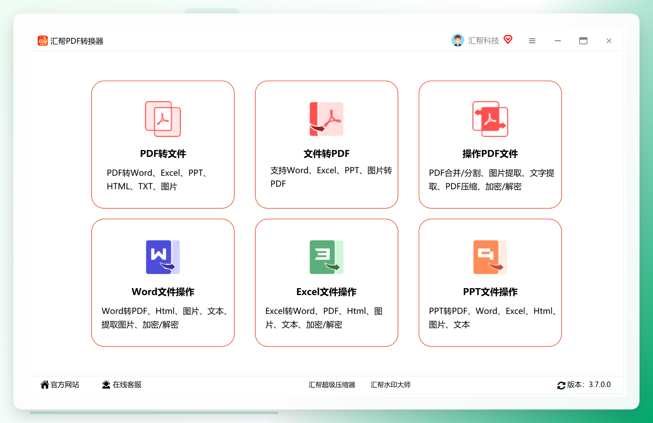Image resolution: width=653 pixels, height=423 pixels.
Task: Click the 汇帮科技 account name
Action: click(x=483, y=41)
